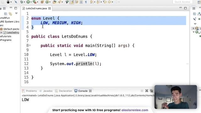
Task: Collapse the main method fold marker at line 8
Action: 30,45
